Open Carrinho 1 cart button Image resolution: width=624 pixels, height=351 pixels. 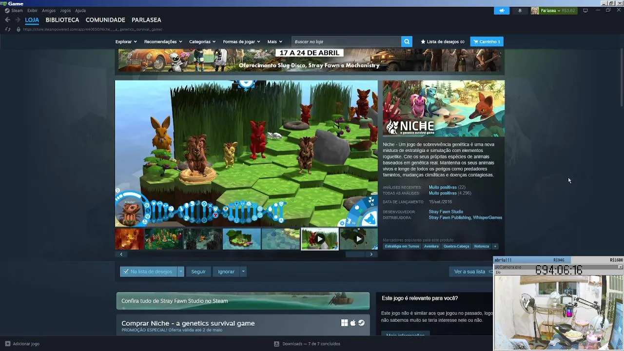coord(487,42)
